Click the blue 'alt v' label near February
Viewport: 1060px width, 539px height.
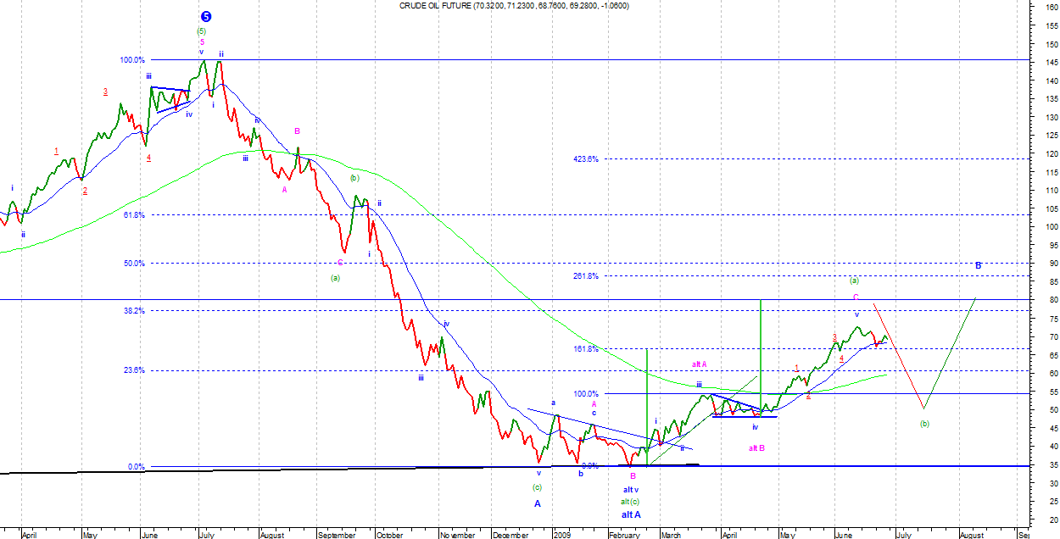click(x=631, y=490)
